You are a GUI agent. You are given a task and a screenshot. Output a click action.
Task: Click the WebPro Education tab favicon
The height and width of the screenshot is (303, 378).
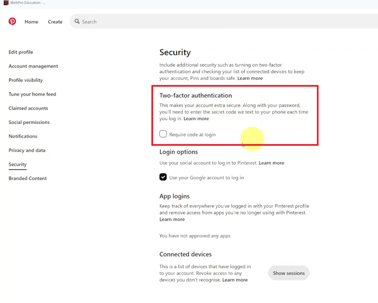(6, 3)
